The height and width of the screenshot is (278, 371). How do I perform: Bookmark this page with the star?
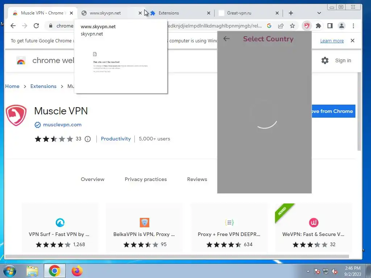click(x=292, y=26)
